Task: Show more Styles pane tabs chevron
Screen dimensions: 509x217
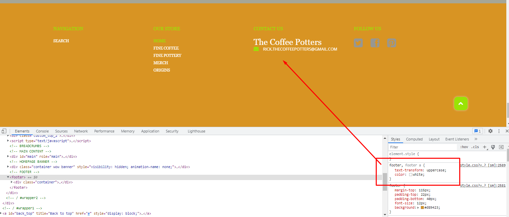Action: pos(476,139)
